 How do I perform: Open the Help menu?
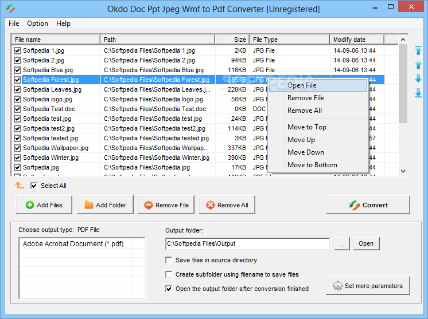click(x=63, y=23)
